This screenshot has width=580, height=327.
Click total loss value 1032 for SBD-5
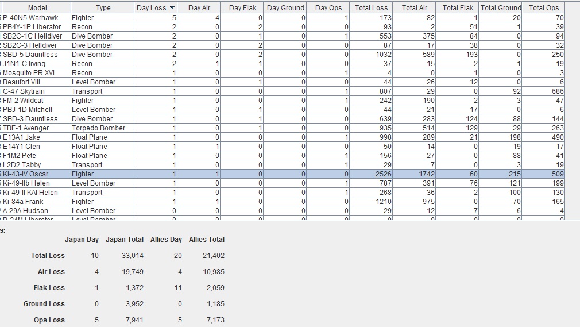(x=372, y=55)
